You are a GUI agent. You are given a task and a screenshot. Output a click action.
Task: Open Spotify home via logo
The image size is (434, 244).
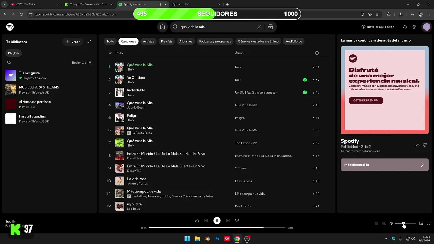pos(10,27)
